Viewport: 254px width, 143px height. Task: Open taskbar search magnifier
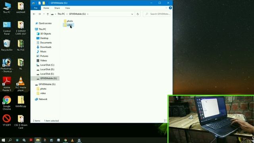[10, 140]
